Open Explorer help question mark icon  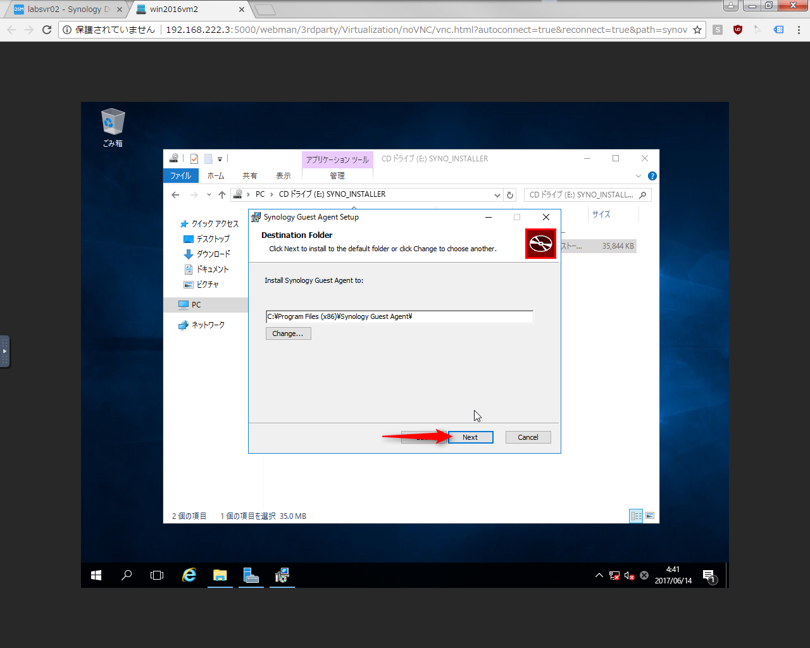click(652, 176)
